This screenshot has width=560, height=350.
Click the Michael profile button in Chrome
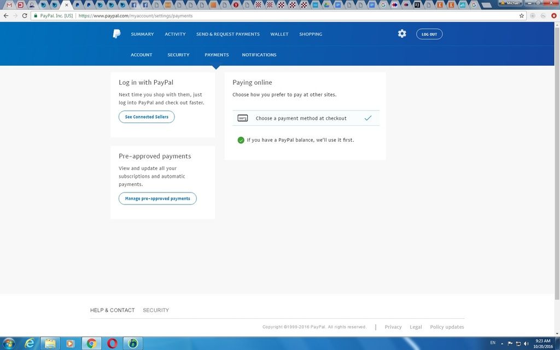(x=511, y=3)
